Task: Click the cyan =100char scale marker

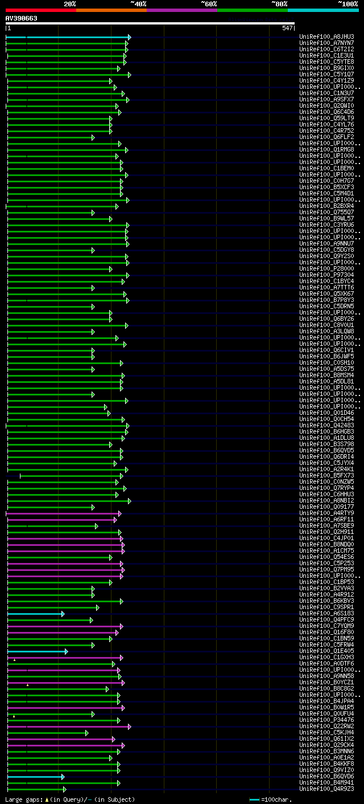Action: click(254, 800)
